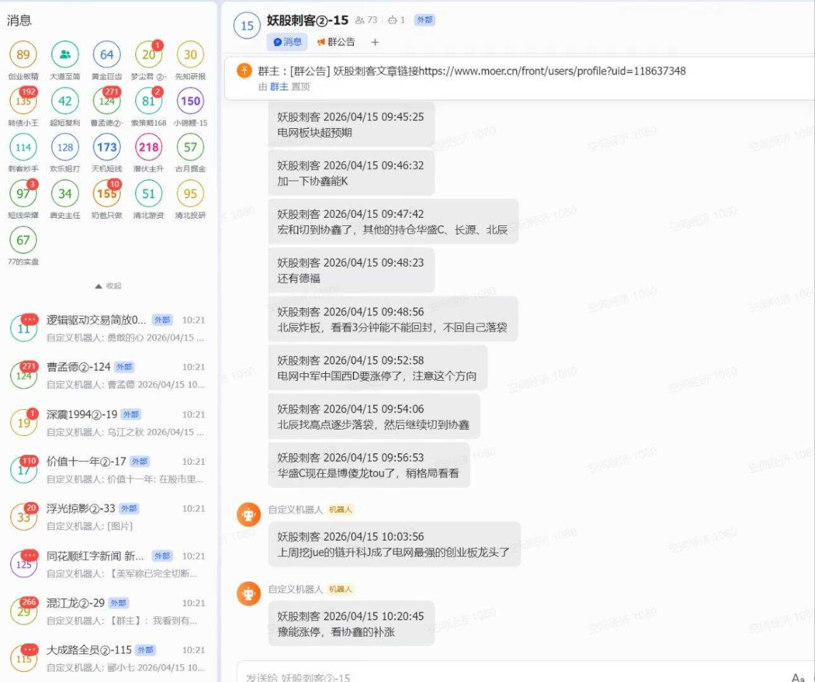Click the font size Aa icon
The image size is (815, 682).
point(798,677)
